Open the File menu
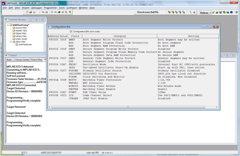Viewport: 240px width, 156px height. [5, 8]
